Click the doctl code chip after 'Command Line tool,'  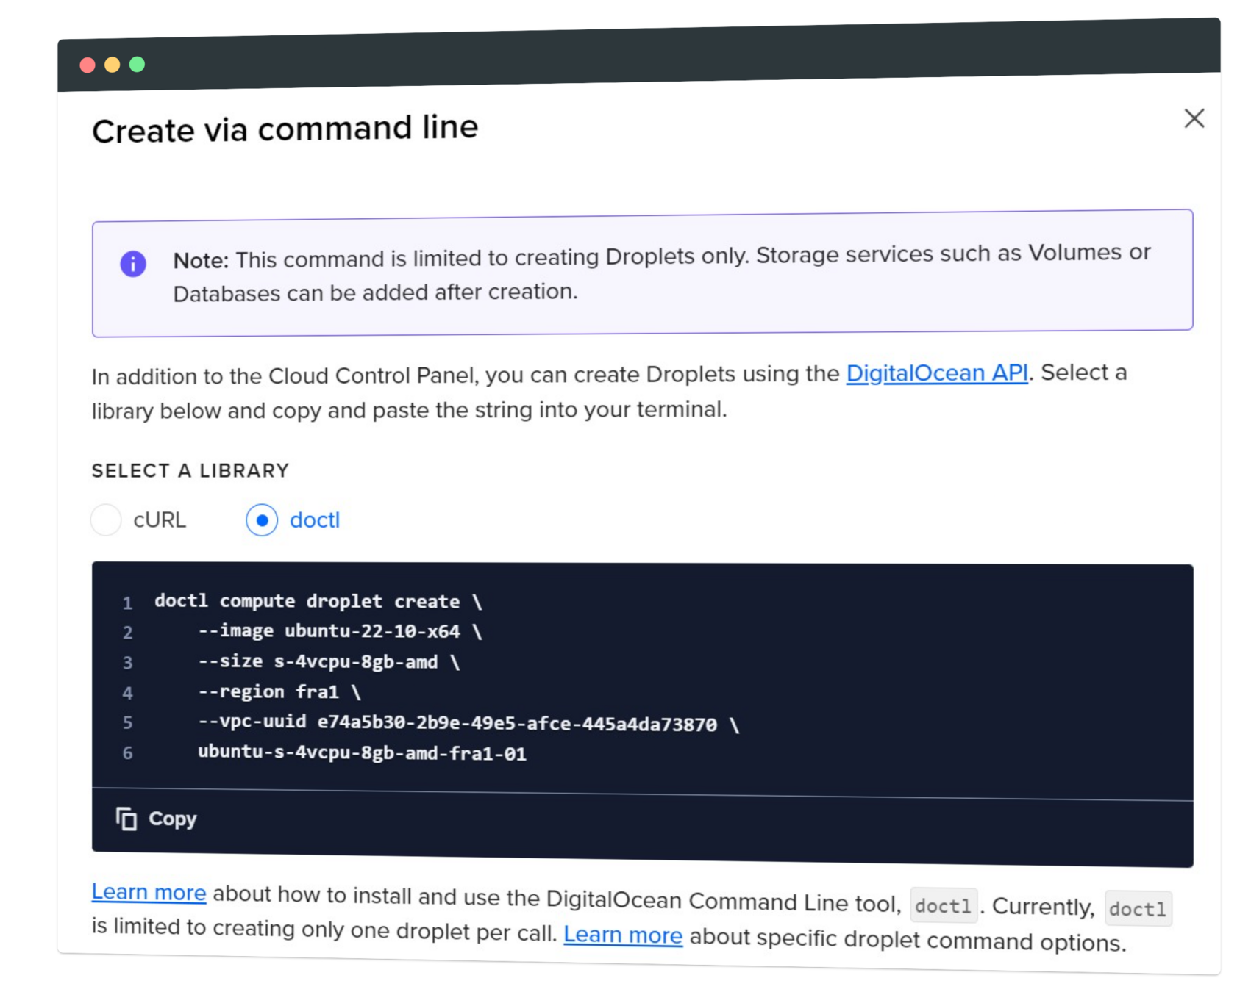click(943, 906)
